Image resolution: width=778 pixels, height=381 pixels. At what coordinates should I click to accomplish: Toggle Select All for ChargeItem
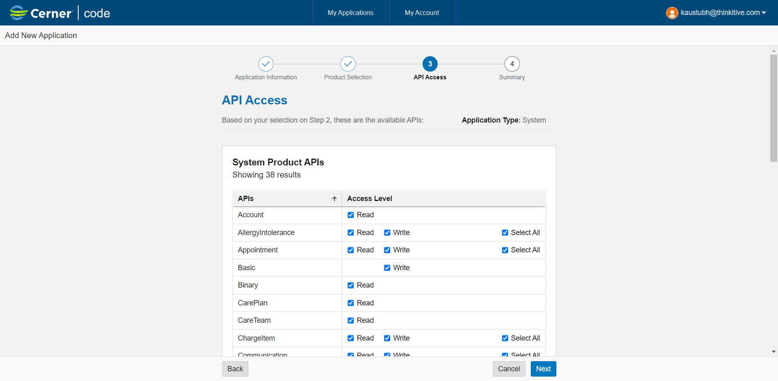505,338
